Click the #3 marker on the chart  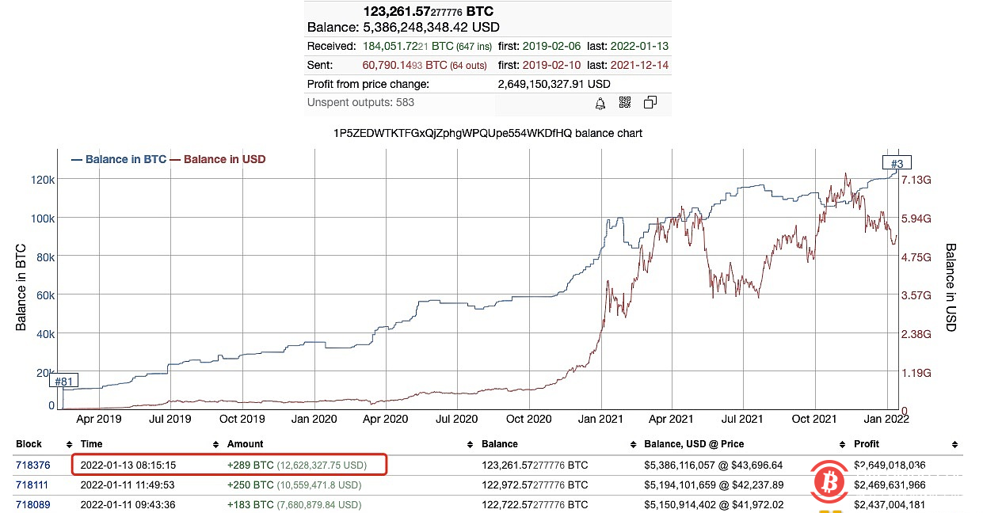896,161
